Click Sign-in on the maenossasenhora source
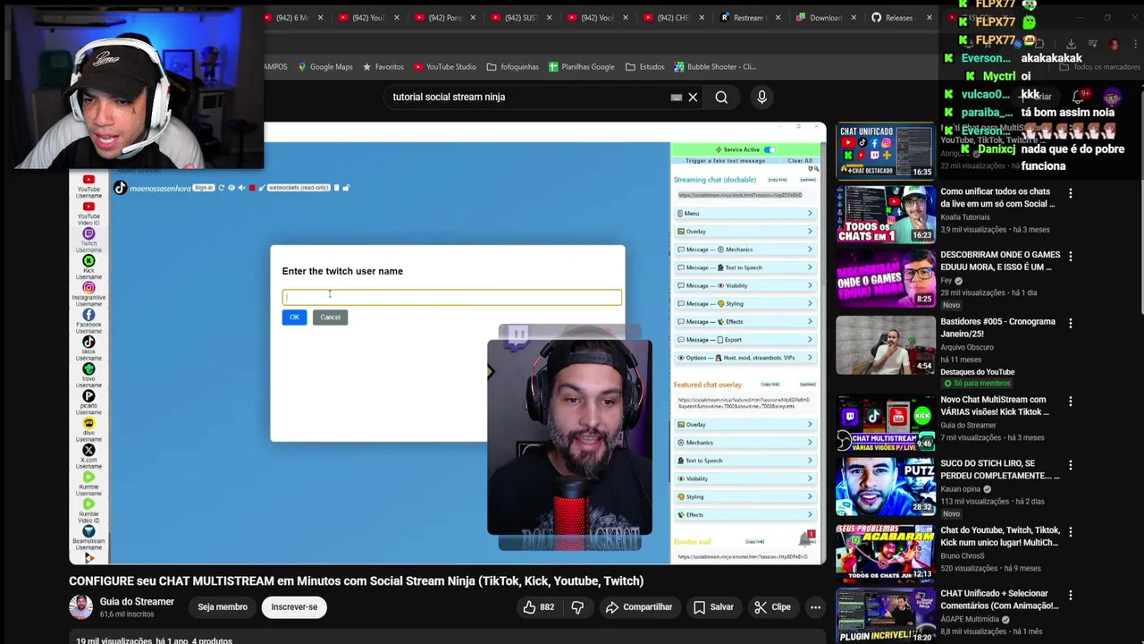Screen dimensions: 1144x644 [x=204, y=188]
